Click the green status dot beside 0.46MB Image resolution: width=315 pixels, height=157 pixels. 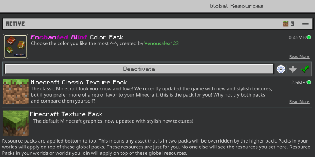tap(309, 37)
